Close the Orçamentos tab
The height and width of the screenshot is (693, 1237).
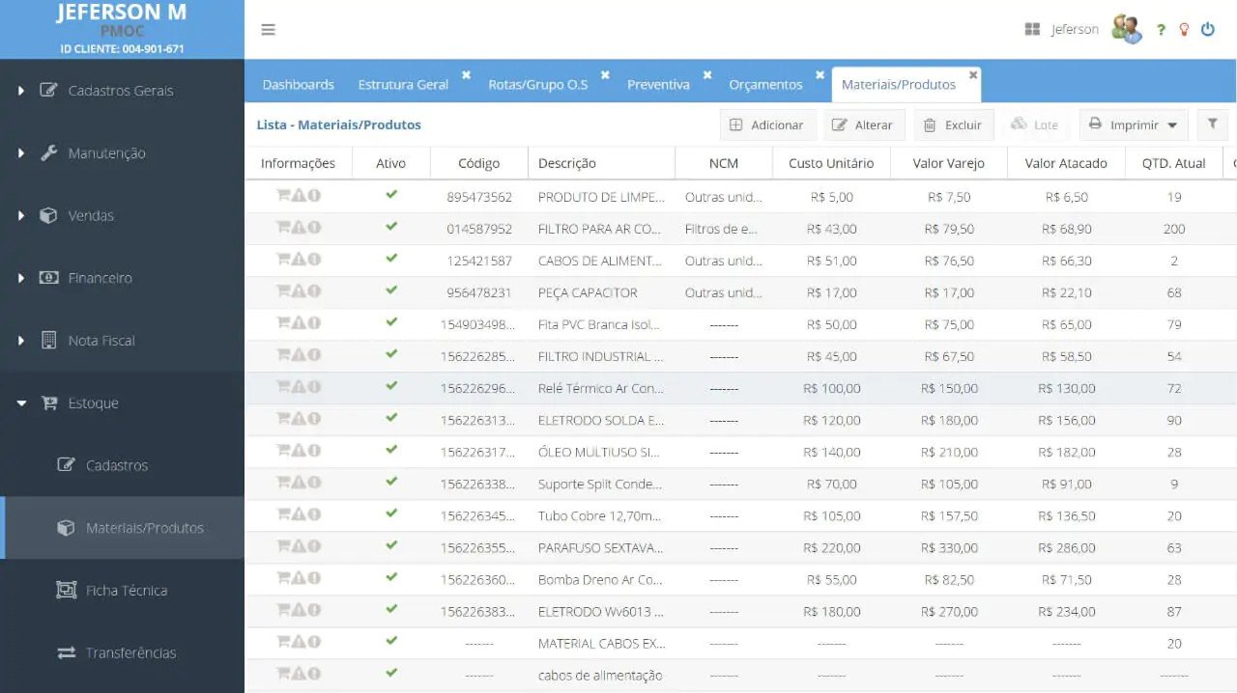(x=820, y=74)
